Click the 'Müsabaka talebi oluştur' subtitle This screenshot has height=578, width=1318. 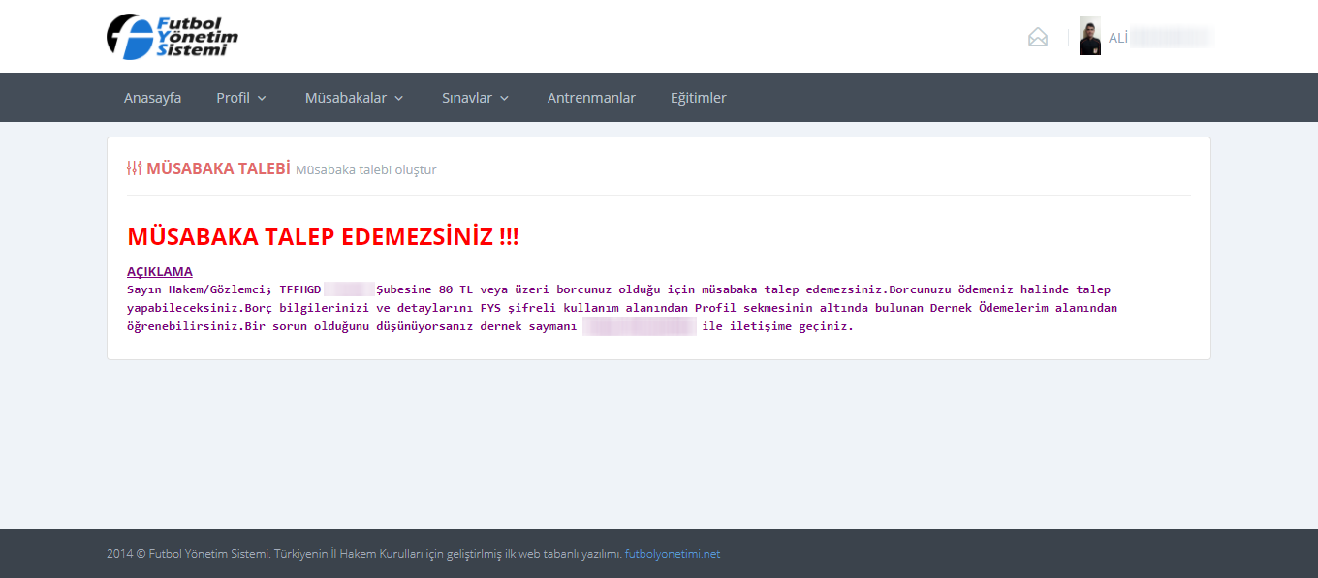(x=365, y=170)
